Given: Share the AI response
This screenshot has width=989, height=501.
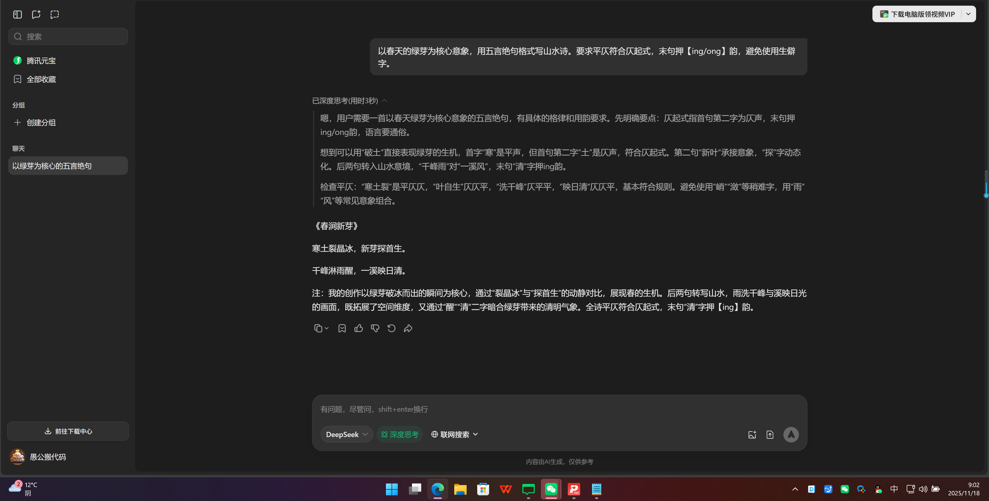Looking at the screenshot, I should click(408, 328).
